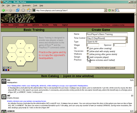137x113 pixels.
Task: Click the rocket icon in map legend
Action: click(x=11, y=68)
